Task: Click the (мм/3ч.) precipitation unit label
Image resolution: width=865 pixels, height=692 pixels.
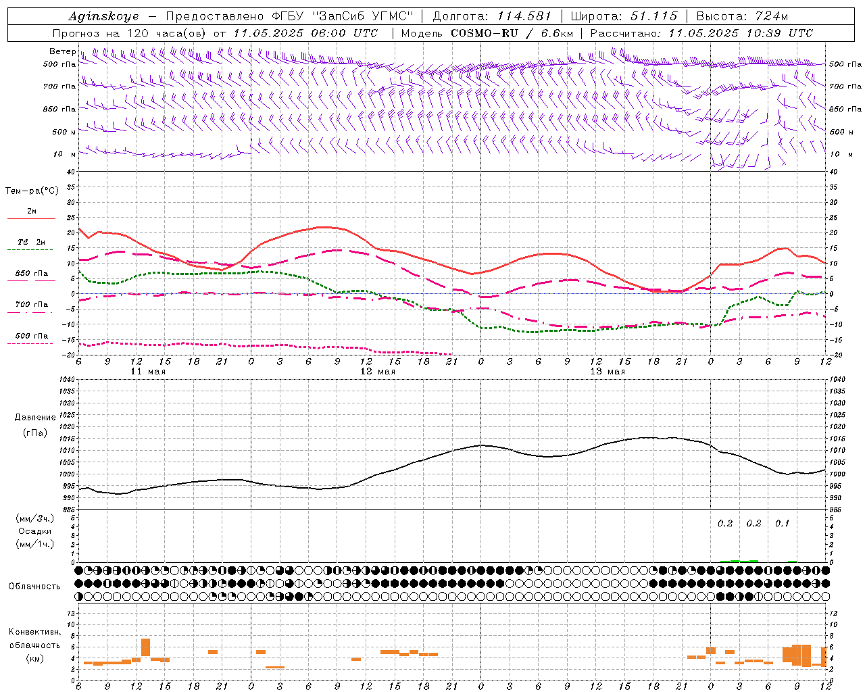Action: click(35, 518)
